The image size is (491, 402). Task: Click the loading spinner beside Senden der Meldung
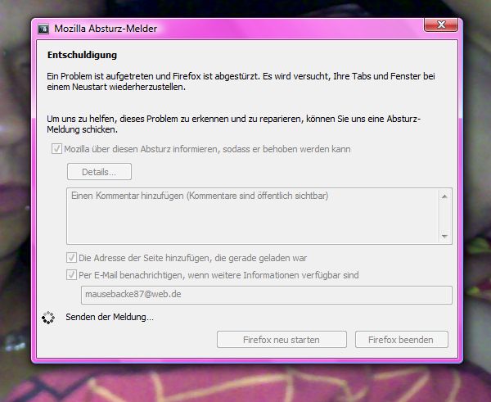point(48,318)
